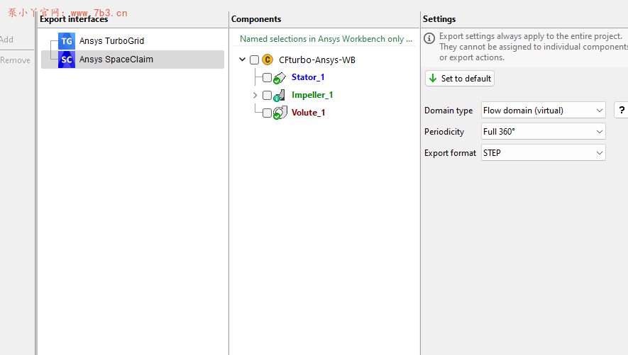Expand the Impeller_1 tree node

(x=255, y=95)
